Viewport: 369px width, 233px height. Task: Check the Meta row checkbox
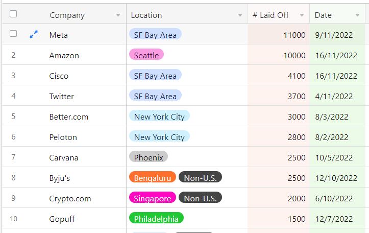[13, 33]
